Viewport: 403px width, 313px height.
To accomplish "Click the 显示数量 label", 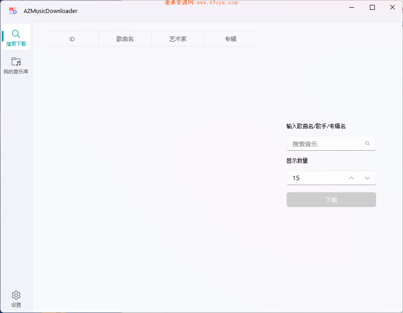I will (x=297, y=161).
